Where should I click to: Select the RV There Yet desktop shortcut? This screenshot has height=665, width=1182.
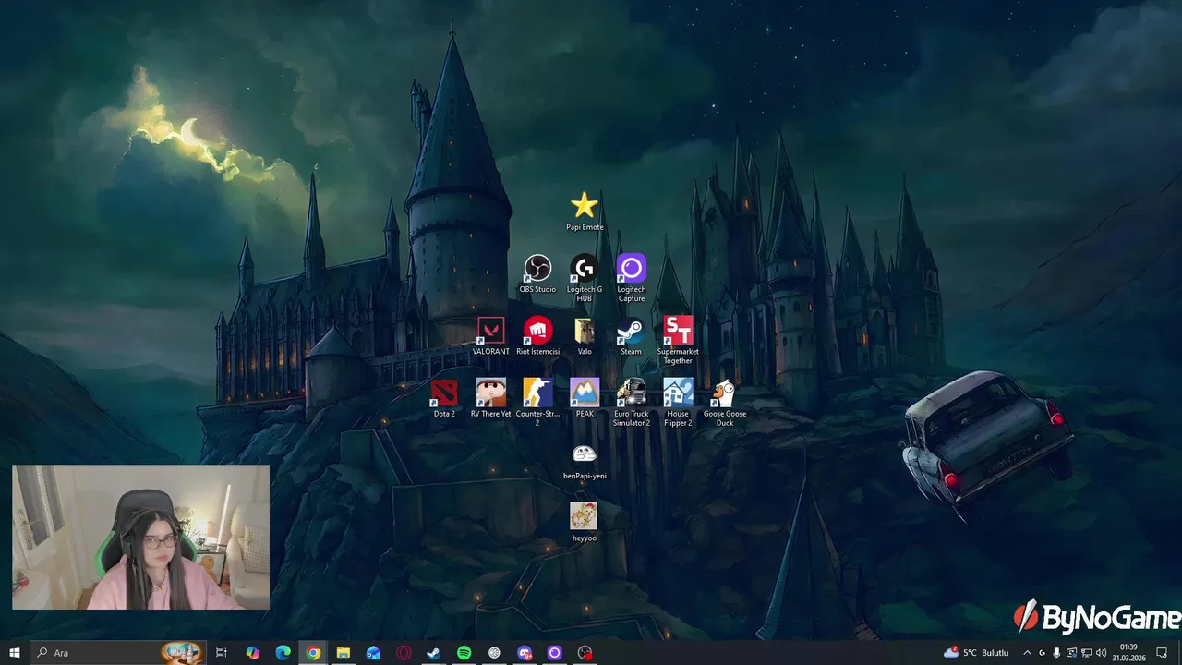490,398
